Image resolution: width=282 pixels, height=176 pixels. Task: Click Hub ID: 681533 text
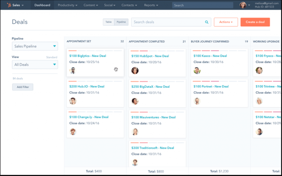click(264, 7)
